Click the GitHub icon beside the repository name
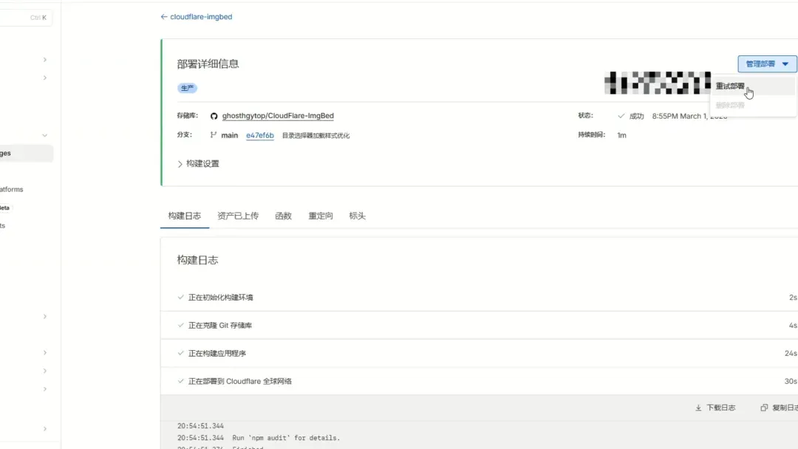Image resolution: width=798 pixels, height=449 pixels. pos(213,116)
